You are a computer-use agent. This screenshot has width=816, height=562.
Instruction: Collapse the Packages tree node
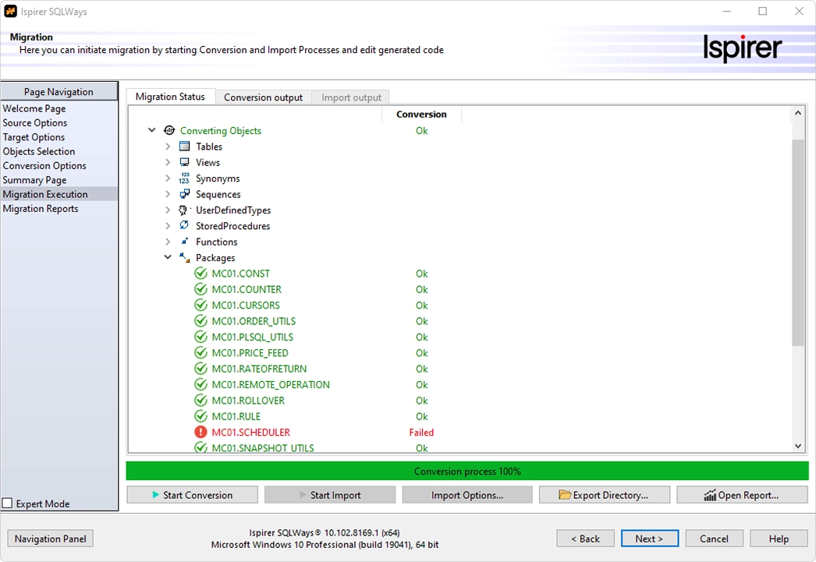point(167,257)
